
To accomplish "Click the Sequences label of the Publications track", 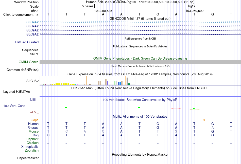I will [x=30, y=50].
